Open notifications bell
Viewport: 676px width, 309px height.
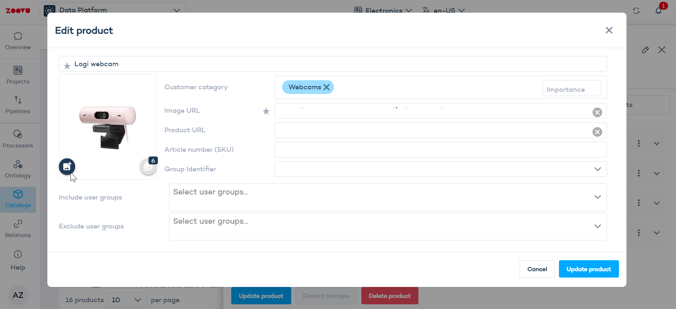pos(658,10)
